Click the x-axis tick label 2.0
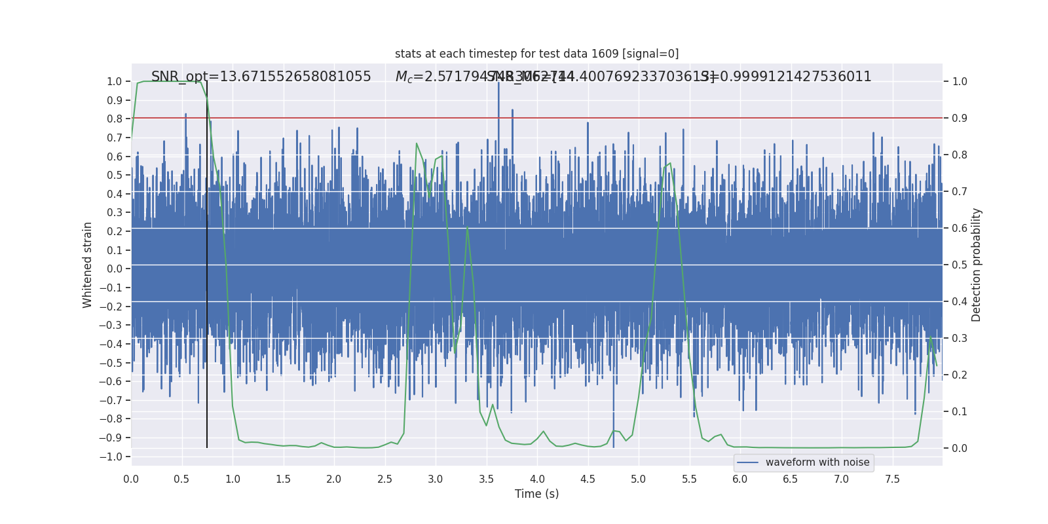Viewport: 1048px width, 524px height. [334, 479]
